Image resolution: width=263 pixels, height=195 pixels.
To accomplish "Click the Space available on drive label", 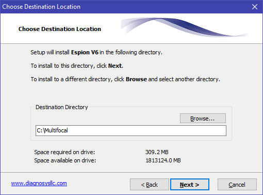I will (65, 160).
